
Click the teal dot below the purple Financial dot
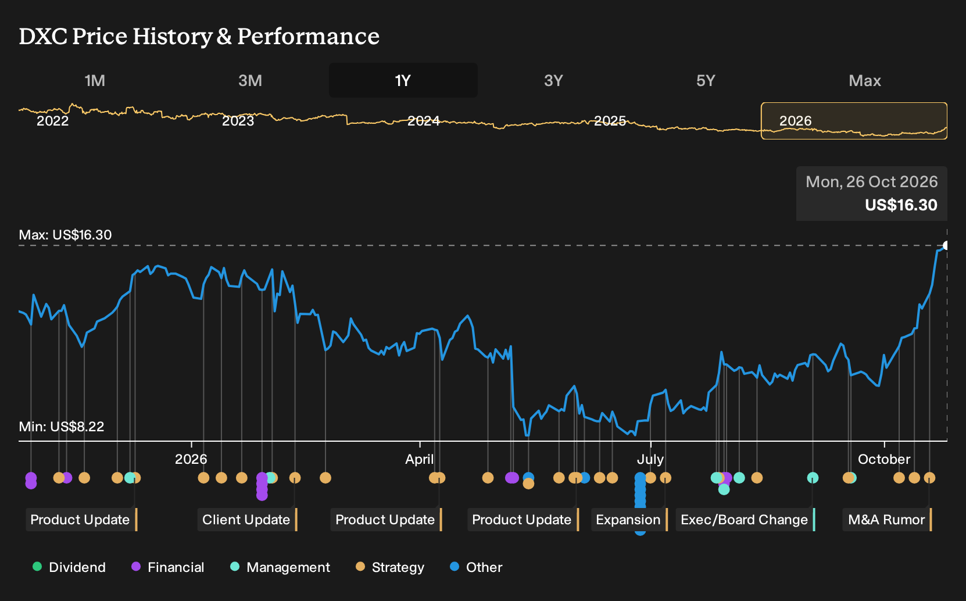click(724, 489)
